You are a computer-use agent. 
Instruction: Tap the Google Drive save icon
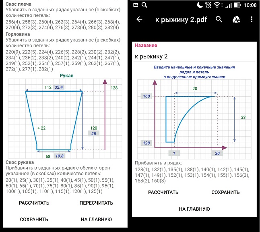pyautogui.click(x=235, y=19)
